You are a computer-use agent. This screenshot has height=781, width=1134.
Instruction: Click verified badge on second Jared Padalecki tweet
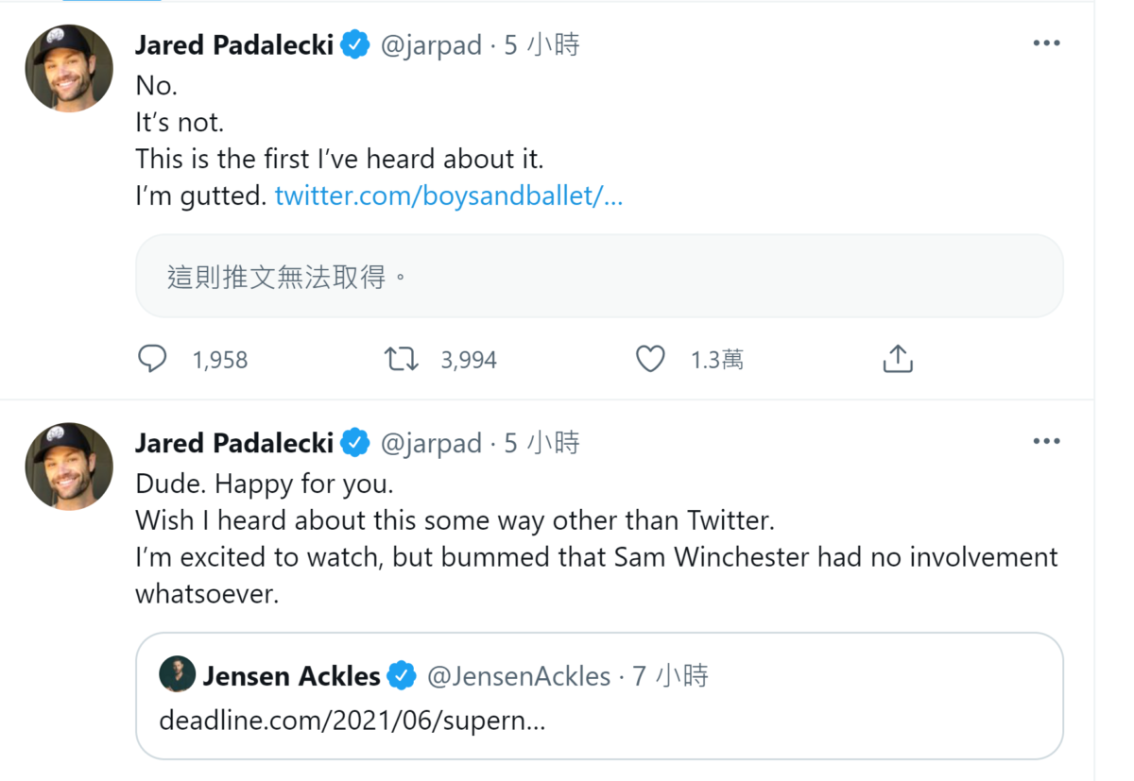point(354,443)
